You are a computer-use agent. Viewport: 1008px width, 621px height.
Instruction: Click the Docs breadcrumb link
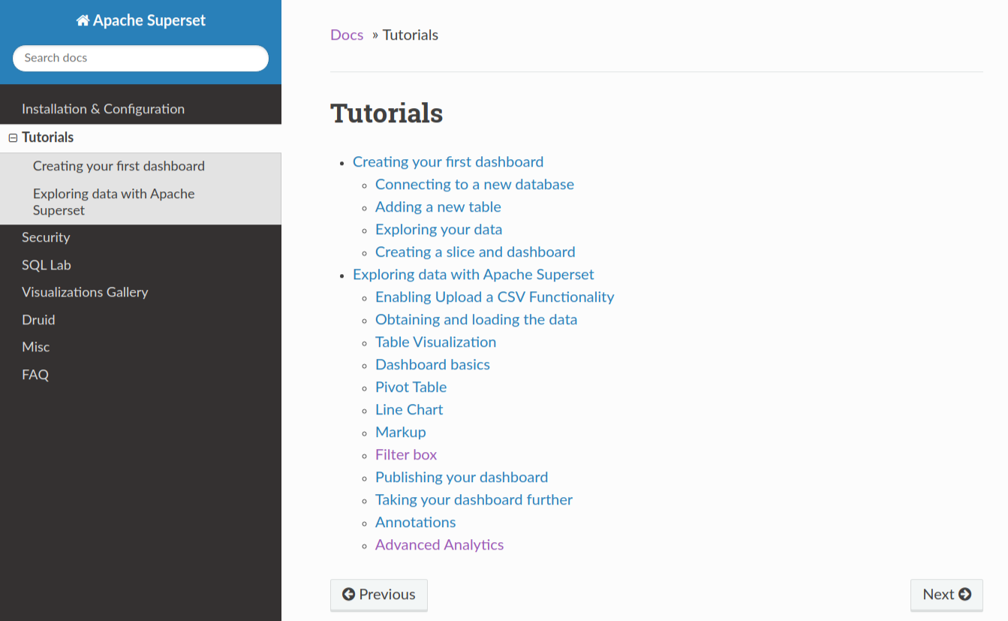(x=347, y=35)
